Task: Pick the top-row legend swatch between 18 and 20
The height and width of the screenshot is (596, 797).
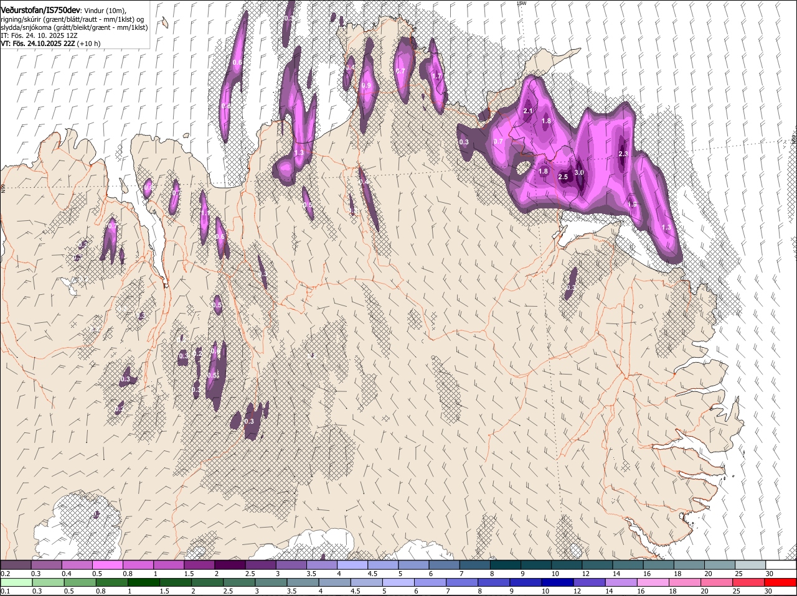Action: (689, 564)
